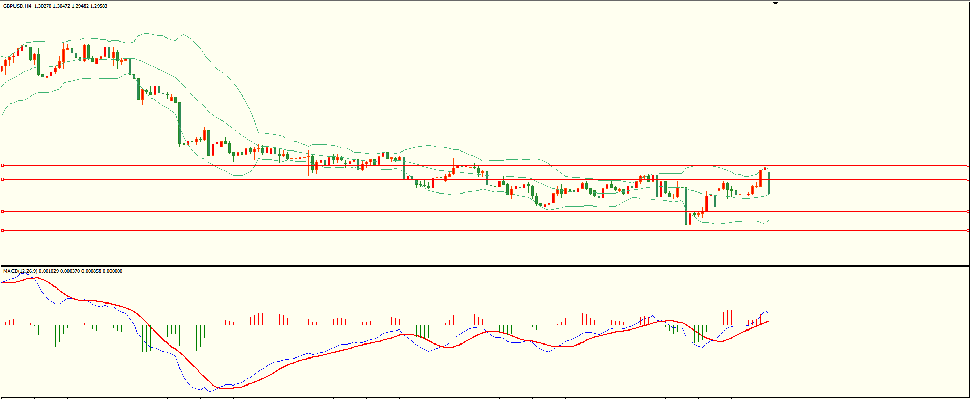The width and height of the screenshot is (970, 399).
Task: Click the GBPUSD,H4 chart symbol label
Action: (x=17, y=6)
